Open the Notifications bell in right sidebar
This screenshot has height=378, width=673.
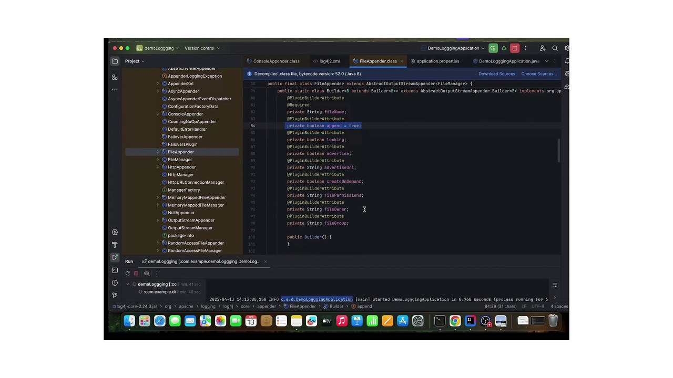pos(566,61)
